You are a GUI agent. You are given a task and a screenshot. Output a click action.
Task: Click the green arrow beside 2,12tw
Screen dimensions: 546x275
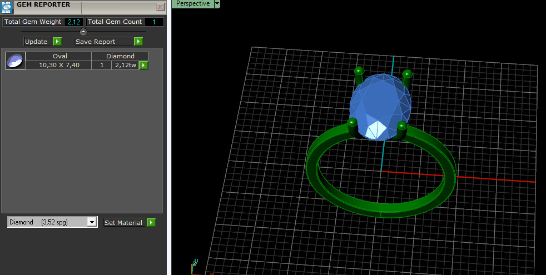coord(143,65)
